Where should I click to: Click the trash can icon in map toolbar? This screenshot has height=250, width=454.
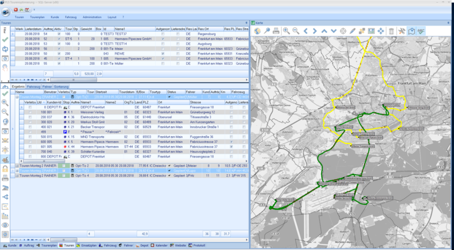pyautogui.click(x=391, y=31)
